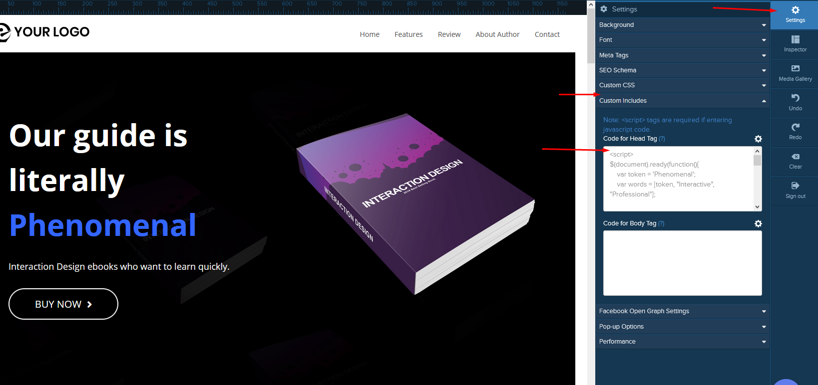Expand the Custom CSS section
The height and width of the screenshot is (385, 818).
(682, 85)
